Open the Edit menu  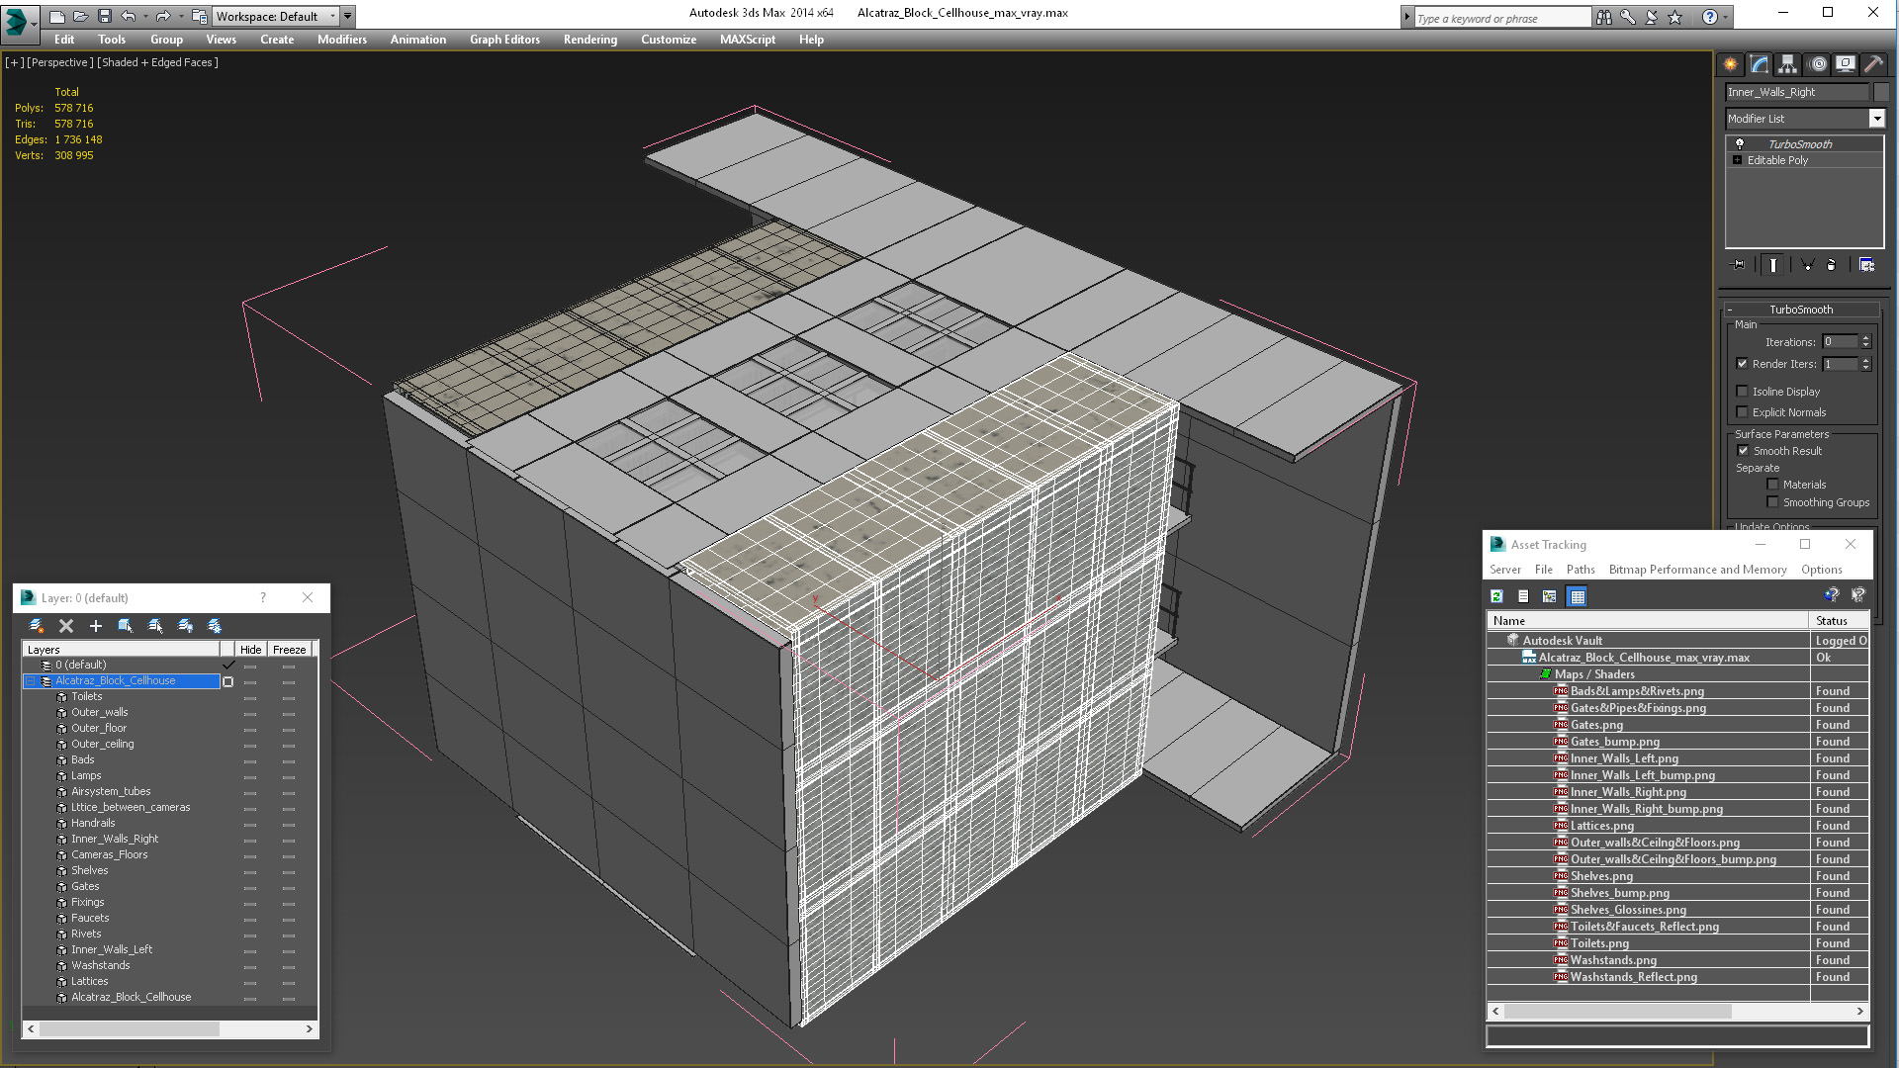(x=64, y=40)
